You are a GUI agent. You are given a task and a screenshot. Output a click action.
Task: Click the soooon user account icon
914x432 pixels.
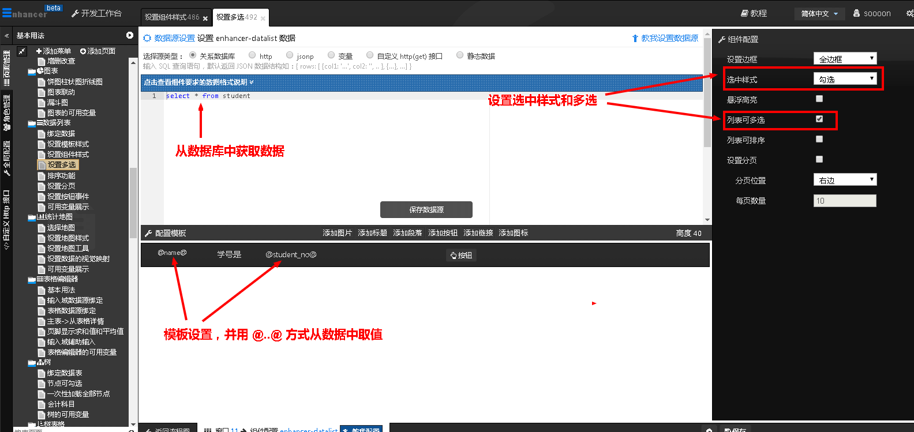point(856,13)
